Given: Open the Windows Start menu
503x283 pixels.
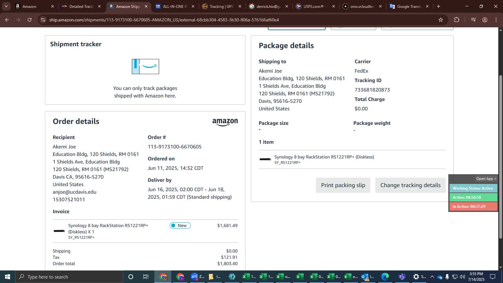Looking at the screenshot, I should (8, 277).
